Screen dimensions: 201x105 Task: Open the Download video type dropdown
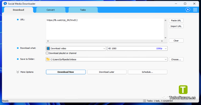point(76,48)
